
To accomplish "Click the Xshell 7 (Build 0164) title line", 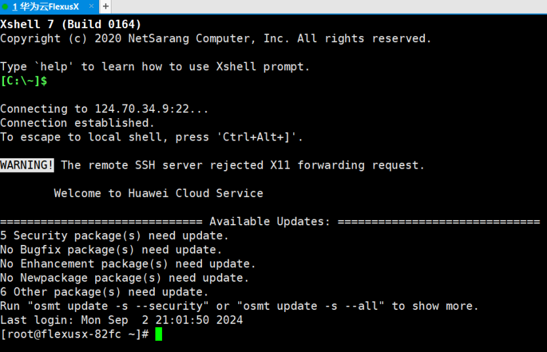I will pyautogui.click(x=71, y=24).
